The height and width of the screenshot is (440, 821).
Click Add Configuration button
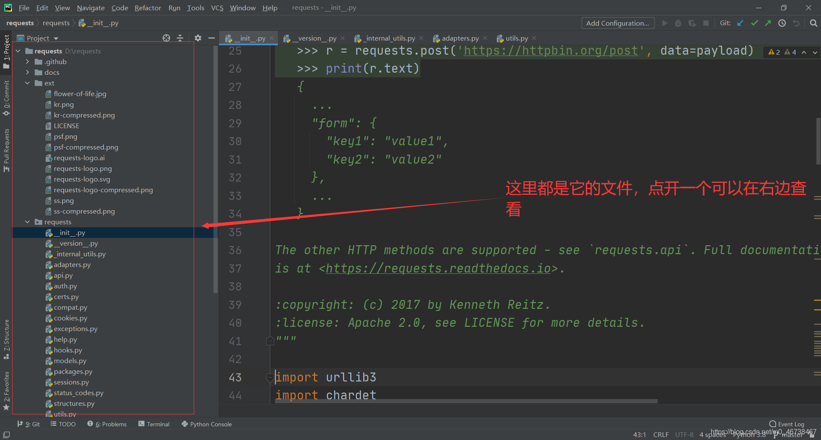pyautogui.click(x=617, y=23)
